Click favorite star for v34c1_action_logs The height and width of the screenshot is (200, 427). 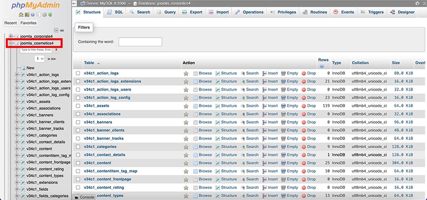[x=186, y=74]
